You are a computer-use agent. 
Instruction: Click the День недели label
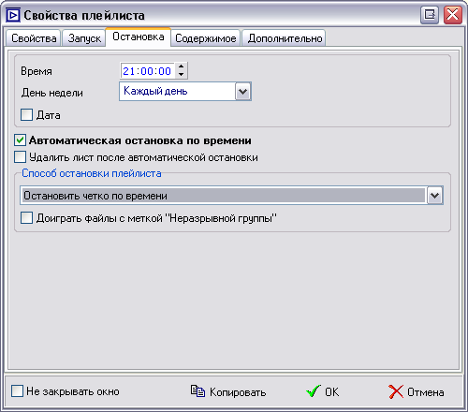(x=52, y=93)
